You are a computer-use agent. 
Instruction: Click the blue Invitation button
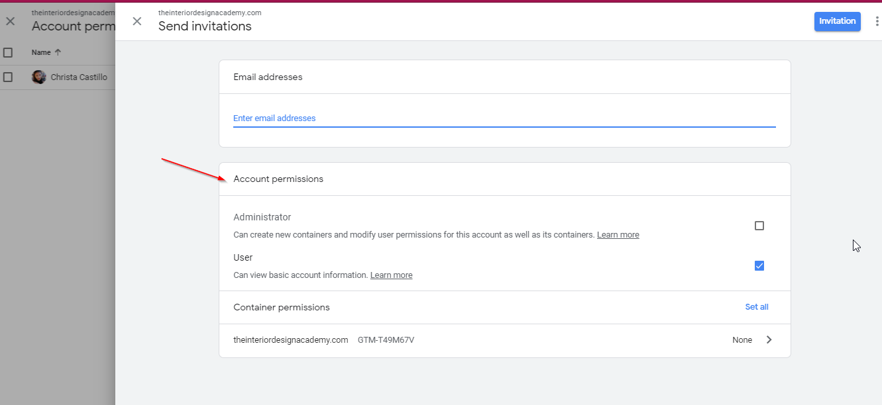837,21
